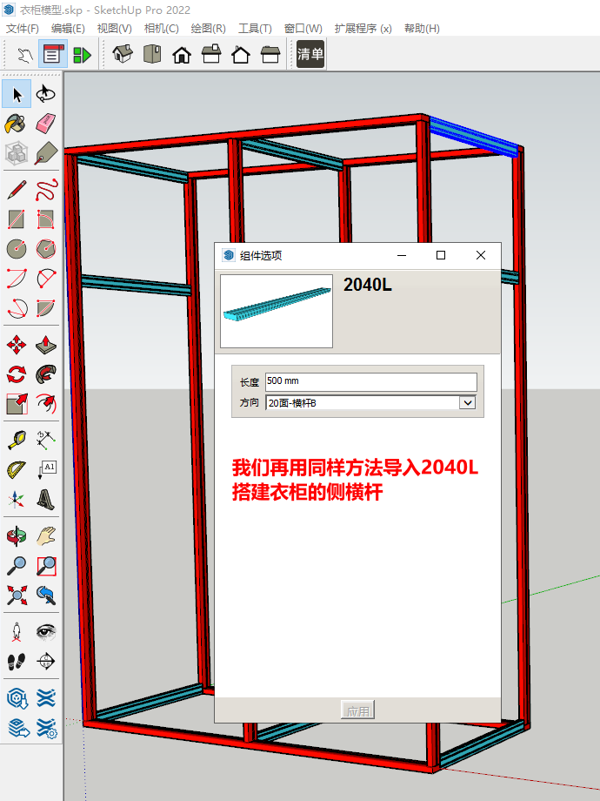The width and height of the screenshot is (600, 801).
Task: Click the Zoom Extents icon
Action: pos(16,596)
